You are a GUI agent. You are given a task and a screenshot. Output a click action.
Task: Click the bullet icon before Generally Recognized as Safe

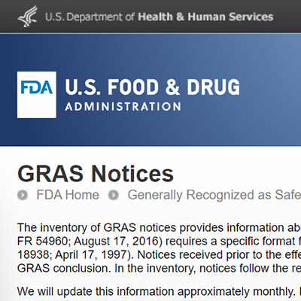114,195
